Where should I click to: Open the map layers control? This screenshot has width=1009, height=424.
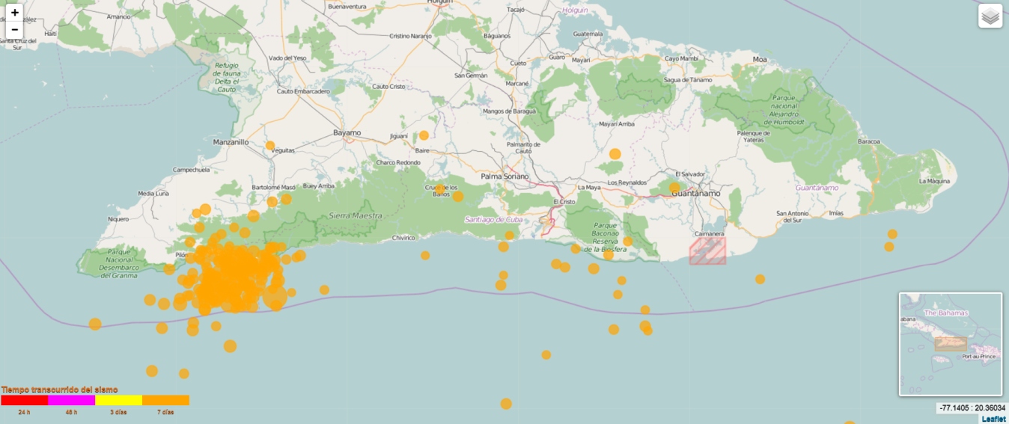click(x=990, y=16)
